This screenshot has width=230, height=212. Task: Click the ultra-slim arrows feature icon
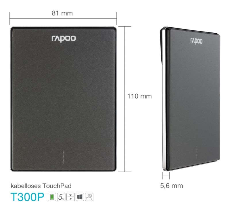coord(70,197)
